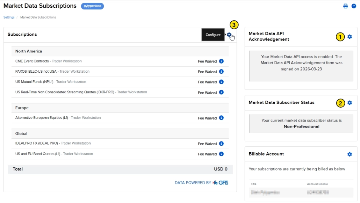Click the info icon next to US Mutual Funds
Screen dimensions: 360x203
click(x=221, y=82)
